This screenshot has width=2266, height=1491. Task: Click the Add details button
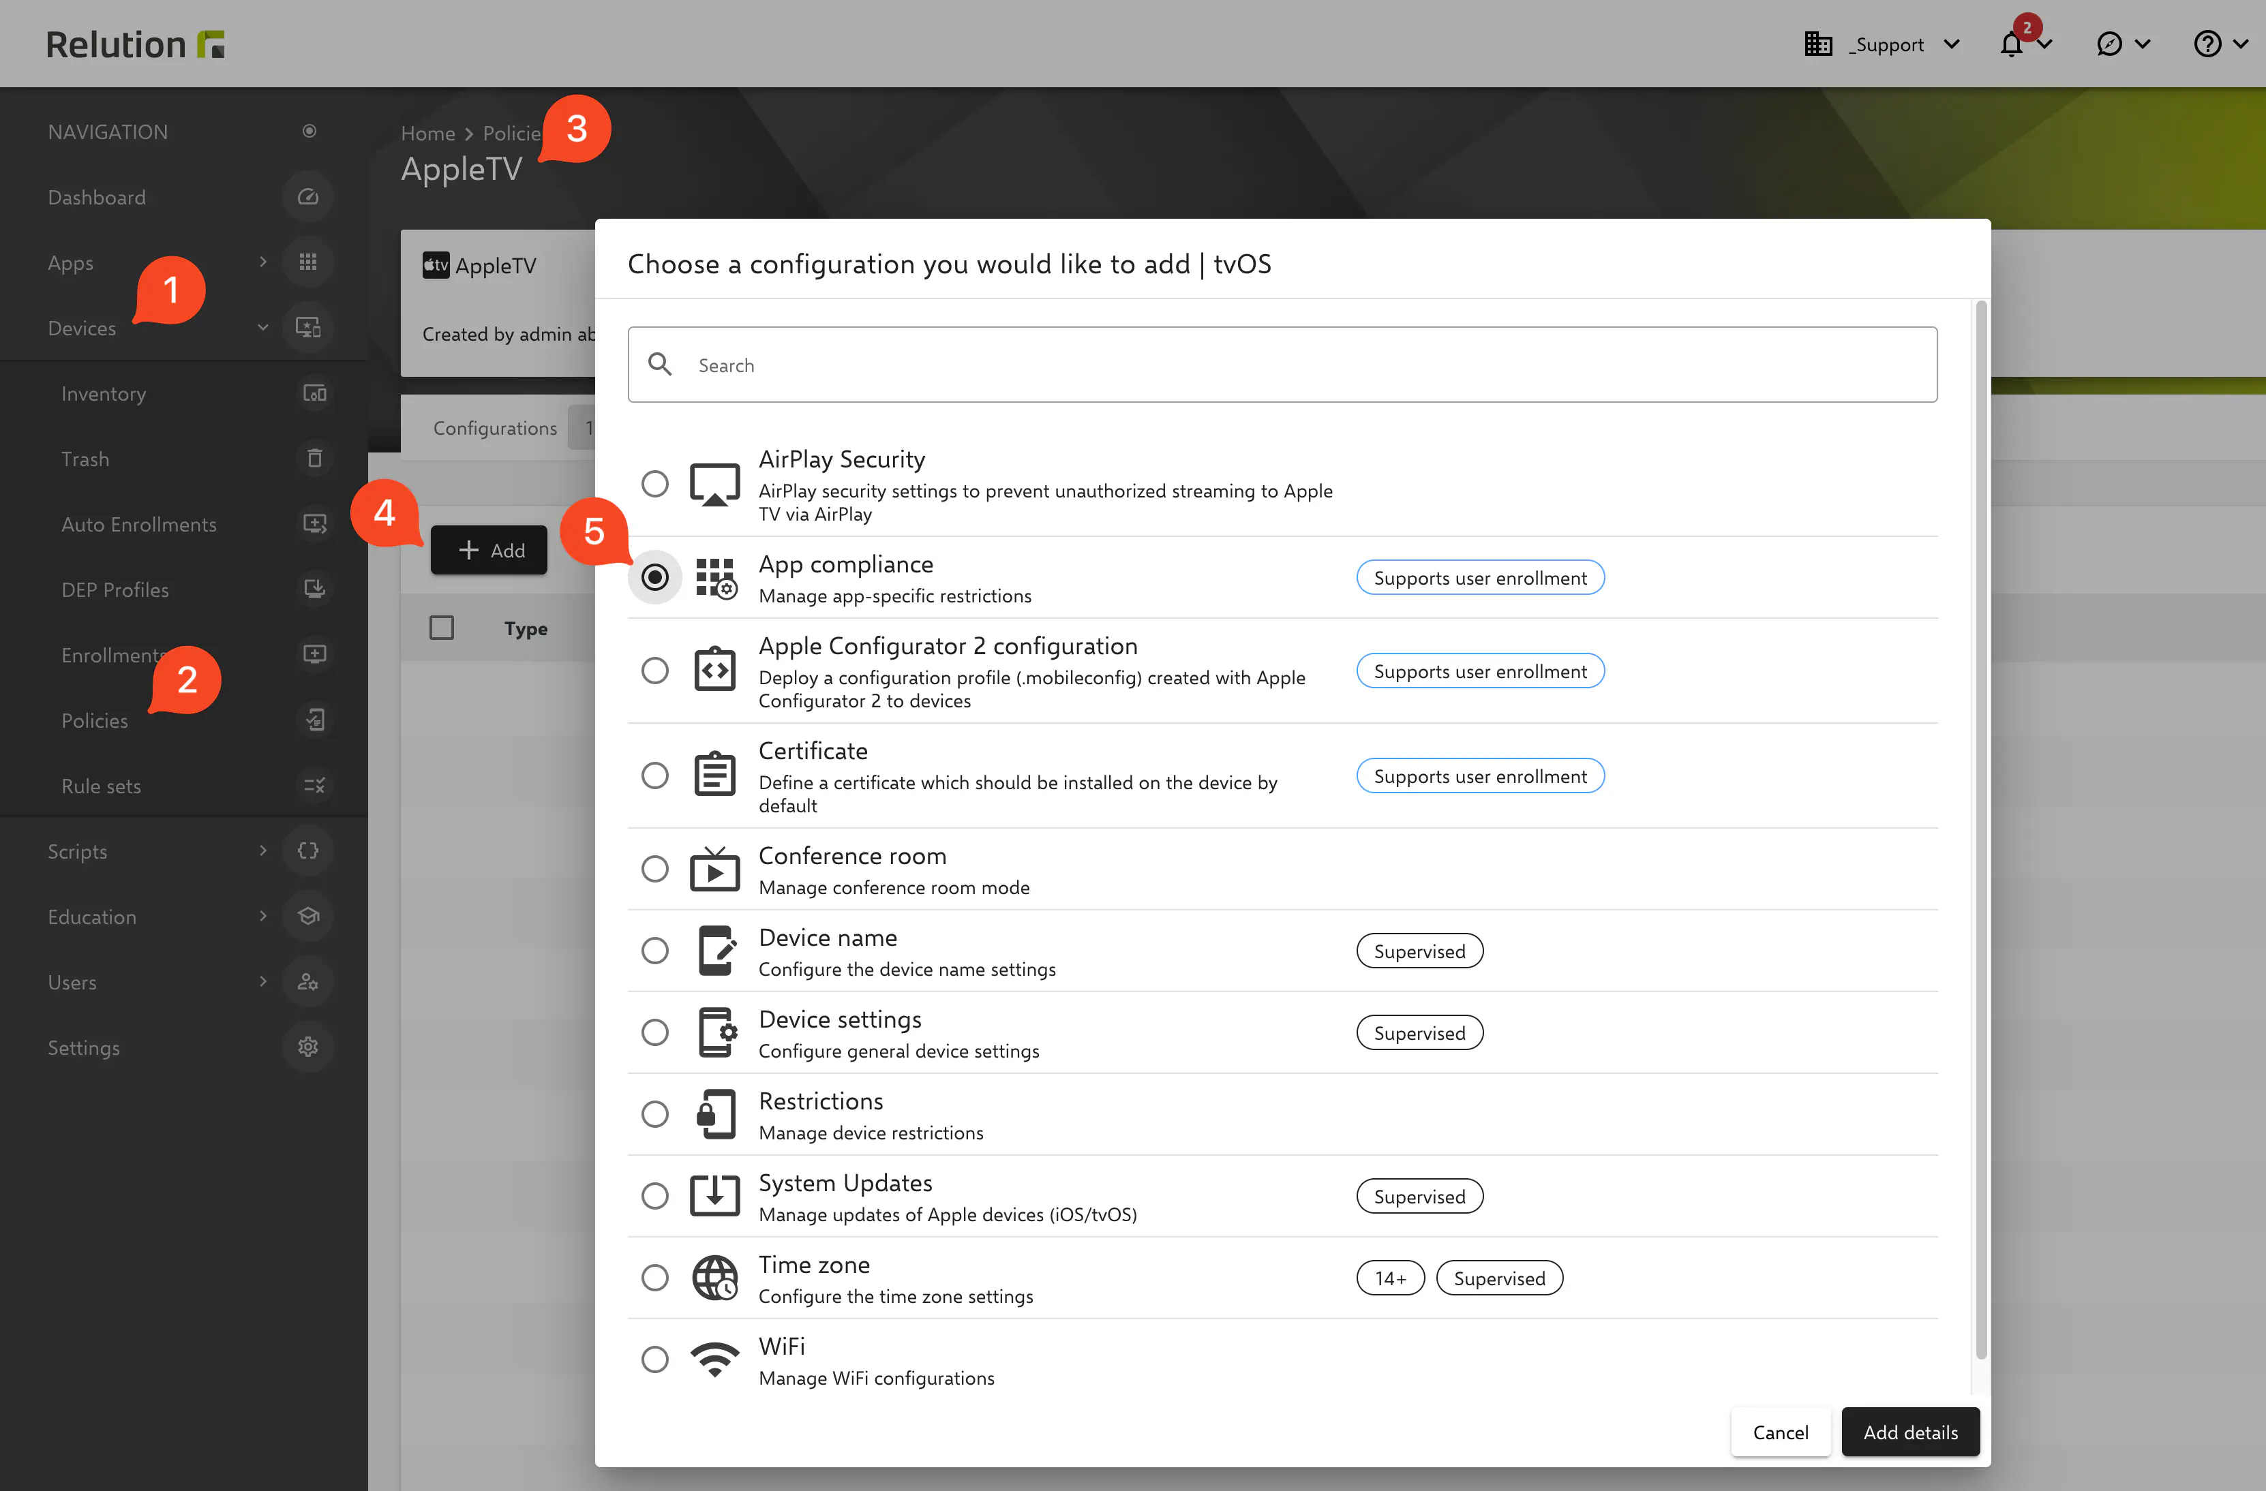coord(1910,1432)
